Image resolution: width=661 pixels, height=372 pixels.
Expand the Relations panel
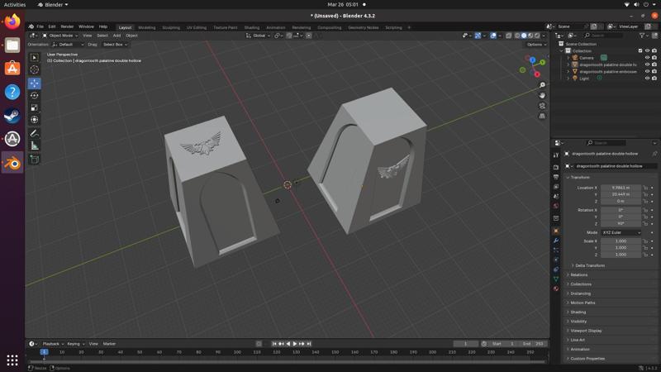pyautogui.click(x=578, y=274)
